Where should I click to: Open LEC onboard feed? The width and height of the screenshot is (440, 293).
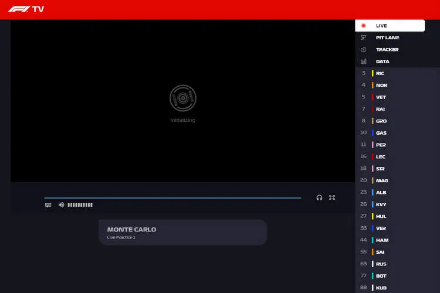click(x=397, y=156)
